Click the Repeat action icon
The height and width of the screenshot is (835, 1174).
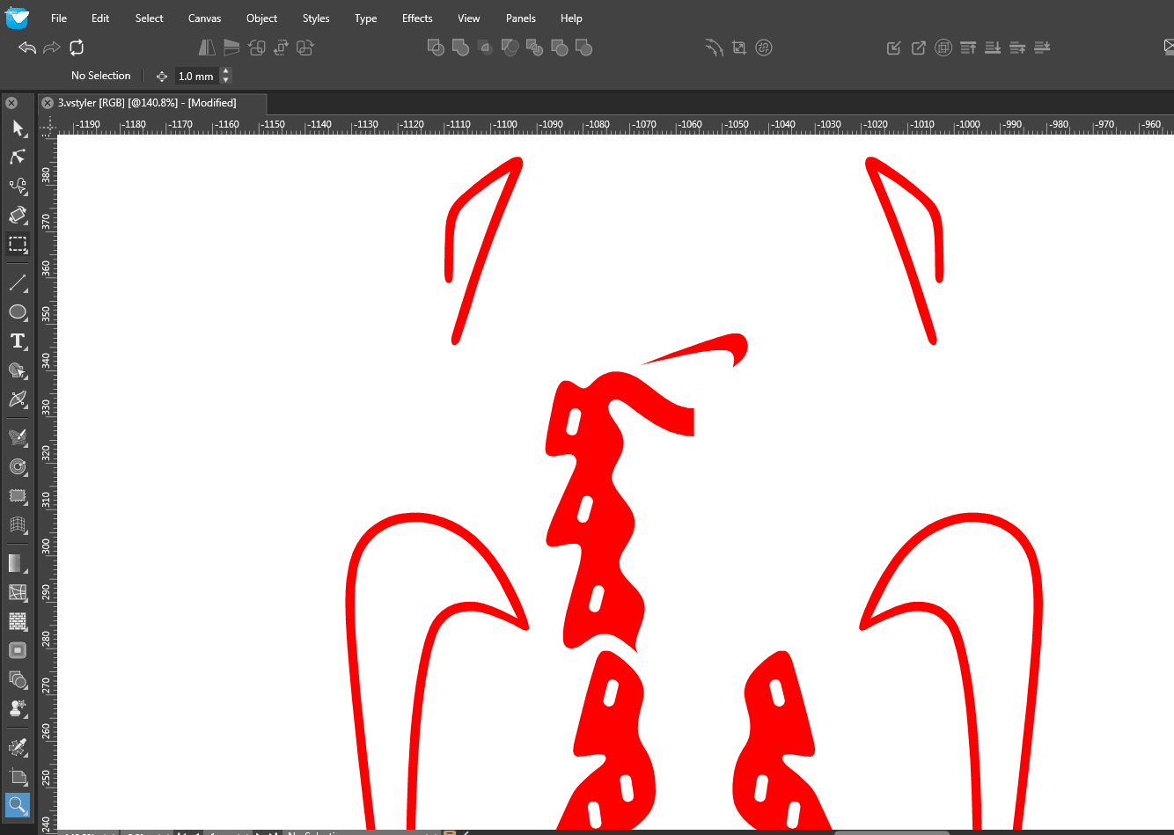(77, 48)
